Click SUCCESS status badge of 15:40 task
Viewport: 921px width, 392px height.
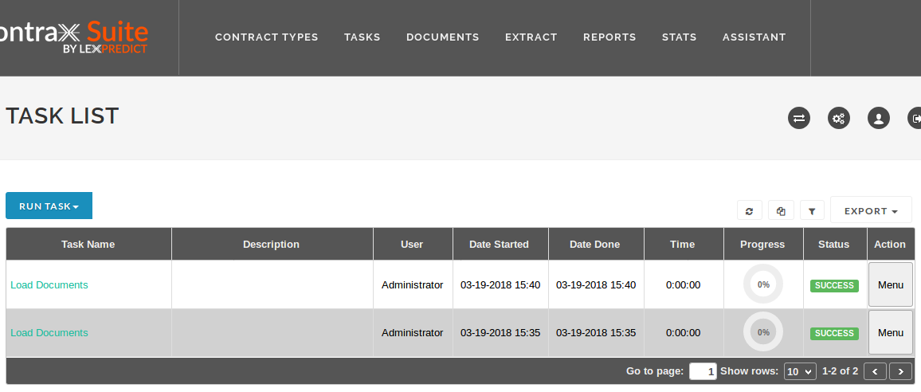(834, 285)
